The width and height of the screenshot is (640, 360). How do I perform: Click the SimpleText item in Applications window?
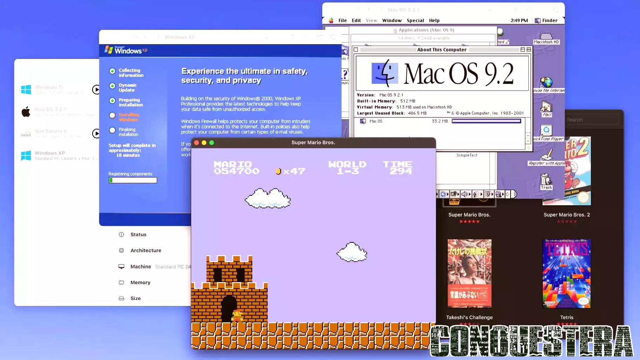click(467, 155)
